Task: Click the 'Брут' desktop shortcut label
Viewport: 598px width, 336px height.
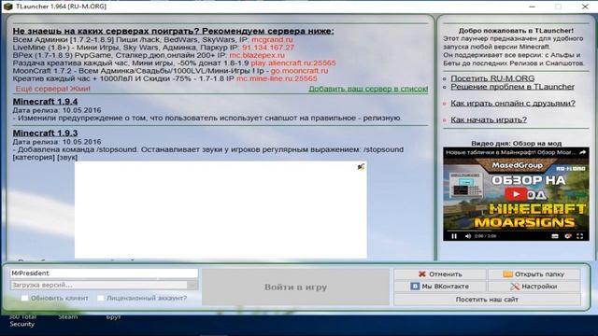Action: tap(113, 317)
